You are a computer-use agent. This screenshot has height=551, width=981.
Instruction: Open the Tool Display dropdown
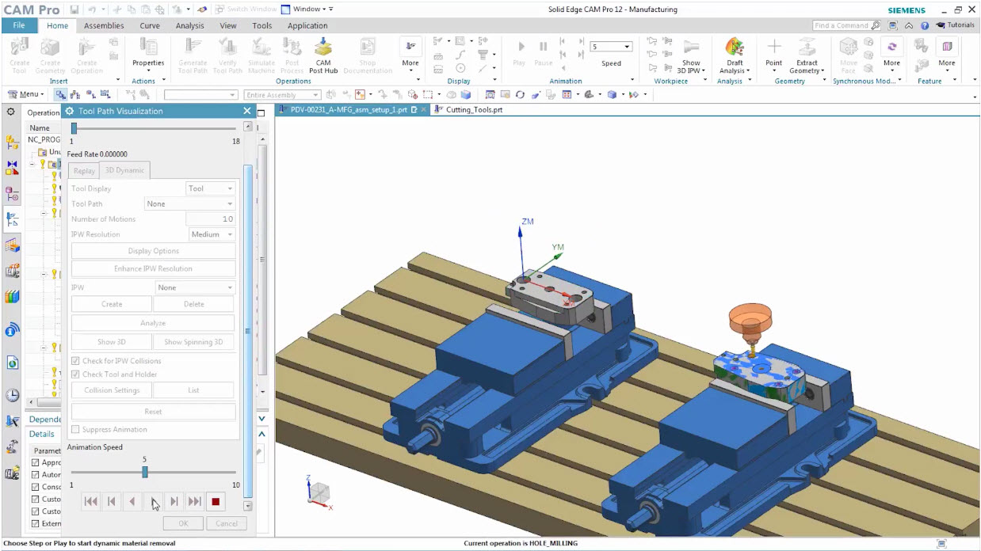pyautogui.click(x=210, y=188)
